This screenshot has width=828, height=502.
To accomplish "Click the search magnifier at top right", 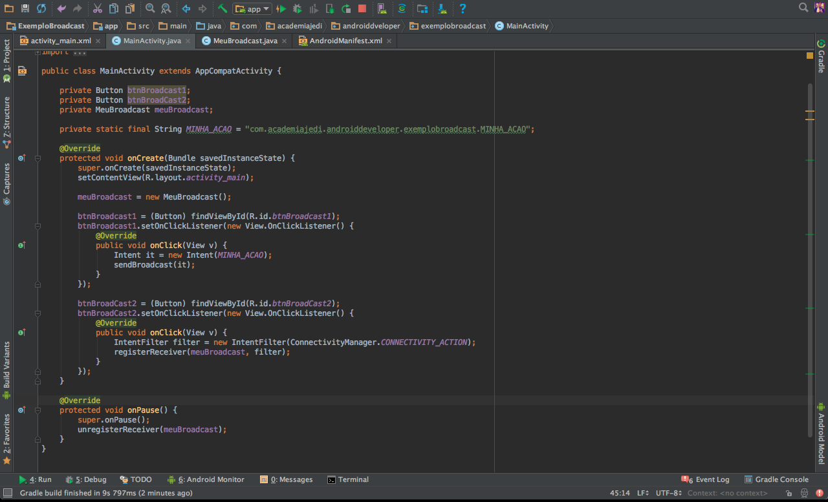I will pos(803,8).
